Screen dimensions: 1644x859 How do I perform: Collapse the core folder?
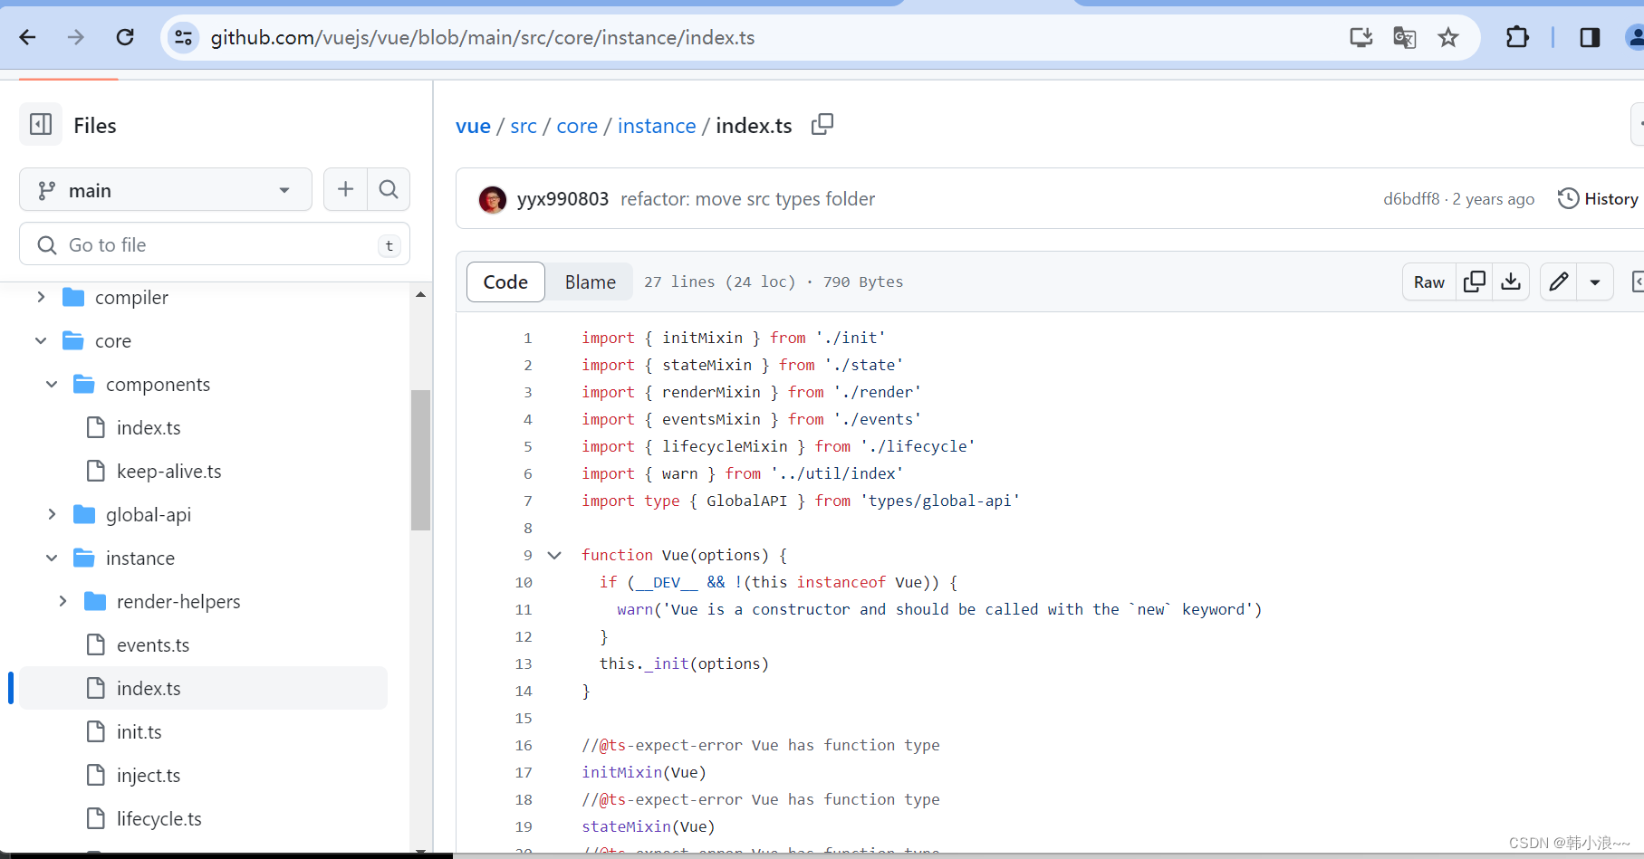pyautogui.click(x=41, y=340)
